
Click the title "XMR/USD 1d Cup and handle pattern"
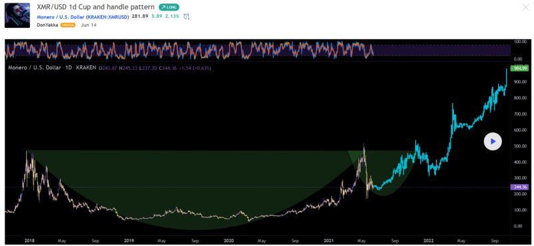(x=95, y=7)
